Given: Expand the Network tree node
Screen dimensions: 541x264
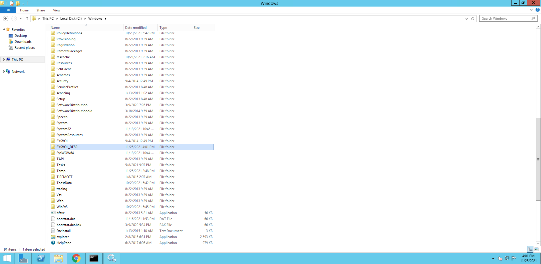Looking at the screenshot, I should (4, 72).
